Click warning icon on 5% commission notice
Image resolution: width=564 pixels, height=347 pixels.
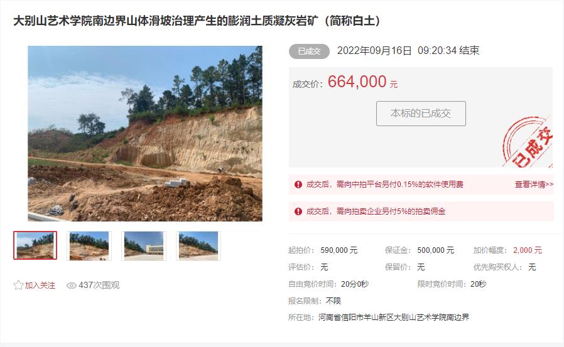point(298,211)
